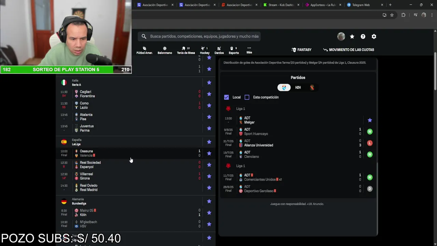This screenshot has width=437, height=246.
Task: Enable the Esta competición checkbox
Action: click(x=247, y=97)
